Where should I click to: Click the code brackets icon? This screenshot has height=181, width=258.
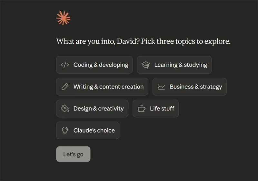tap(65, 65)
